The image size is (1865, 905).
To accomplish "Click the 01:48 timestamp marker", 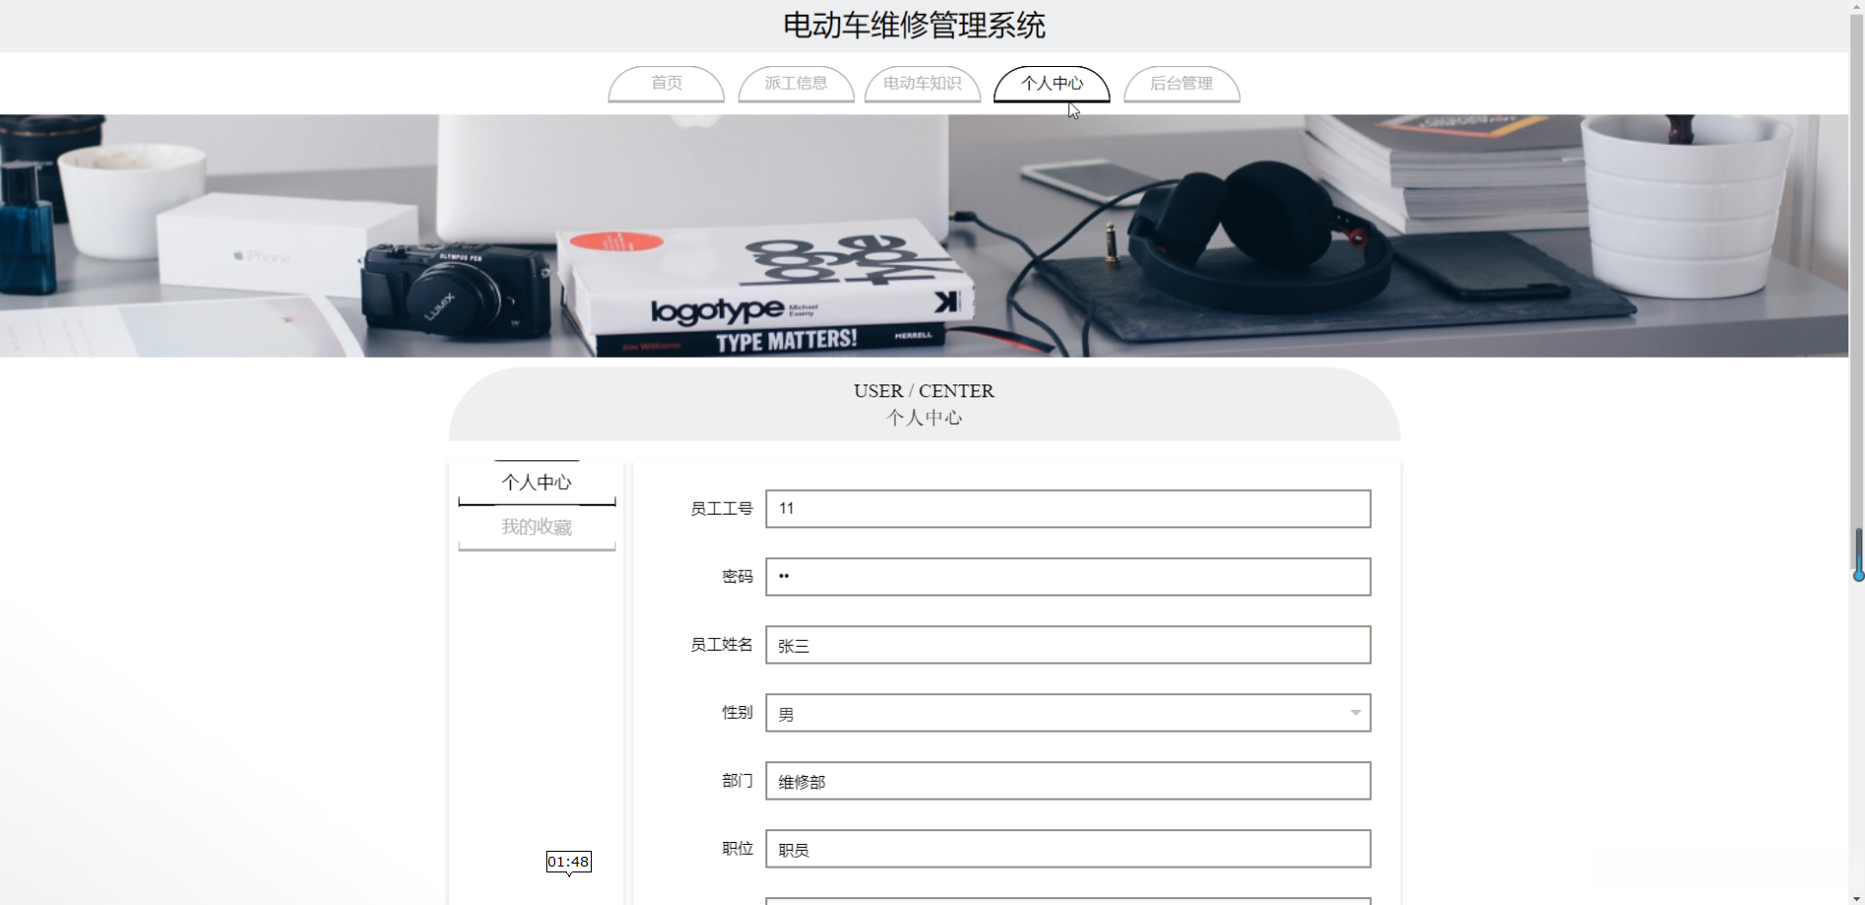I will 569,863.
